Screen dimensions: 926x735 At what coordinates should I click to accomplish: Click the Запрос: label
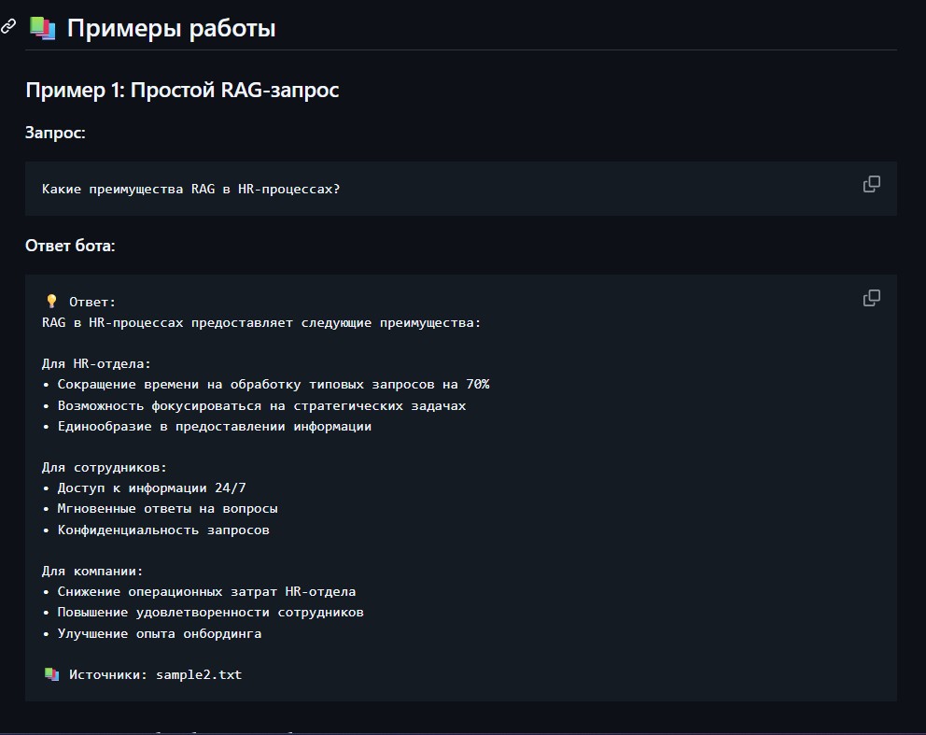55,133
